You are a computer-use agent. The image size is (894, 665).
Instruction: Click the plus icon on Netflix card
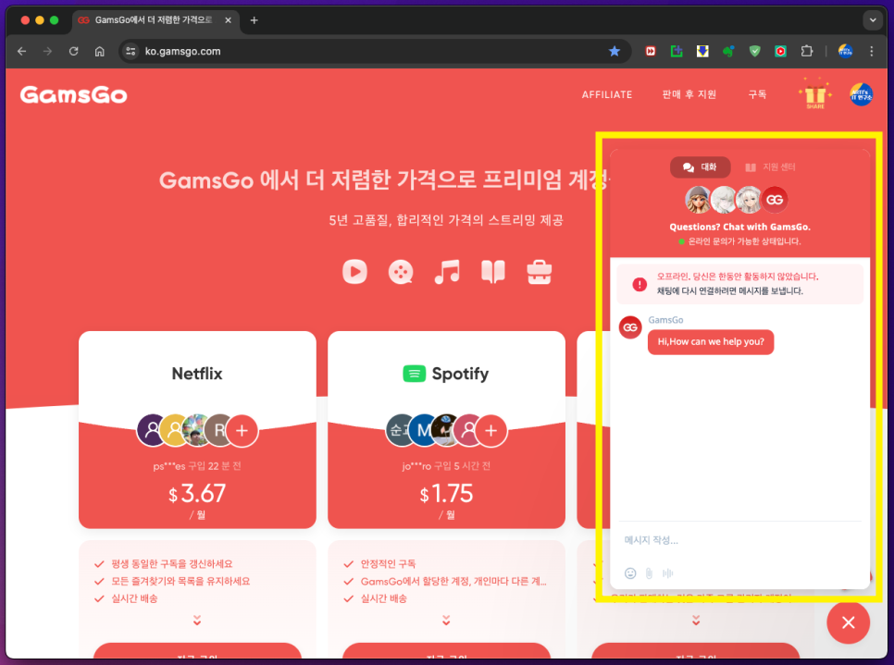[x=242, y=430]
